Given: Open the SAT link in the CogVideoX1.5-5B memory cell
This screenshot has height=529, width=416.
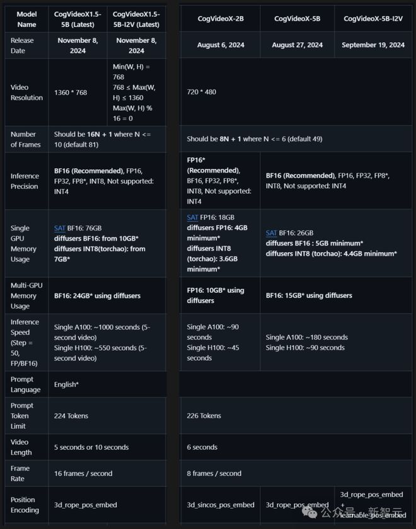Looking at the screenshot, I should pos(59,228).
